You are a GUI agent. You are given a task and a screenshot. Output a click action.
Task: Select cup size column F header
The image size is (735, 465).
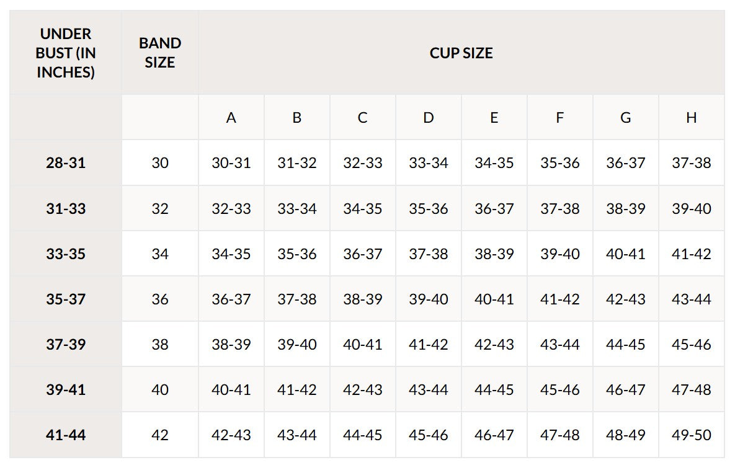click(559, 117)
